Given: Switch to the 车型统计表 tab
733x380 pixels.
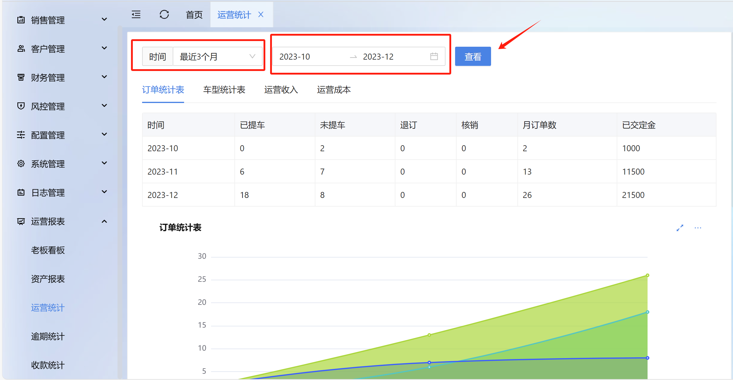Looking at the screenshot, I should (224, 90).
